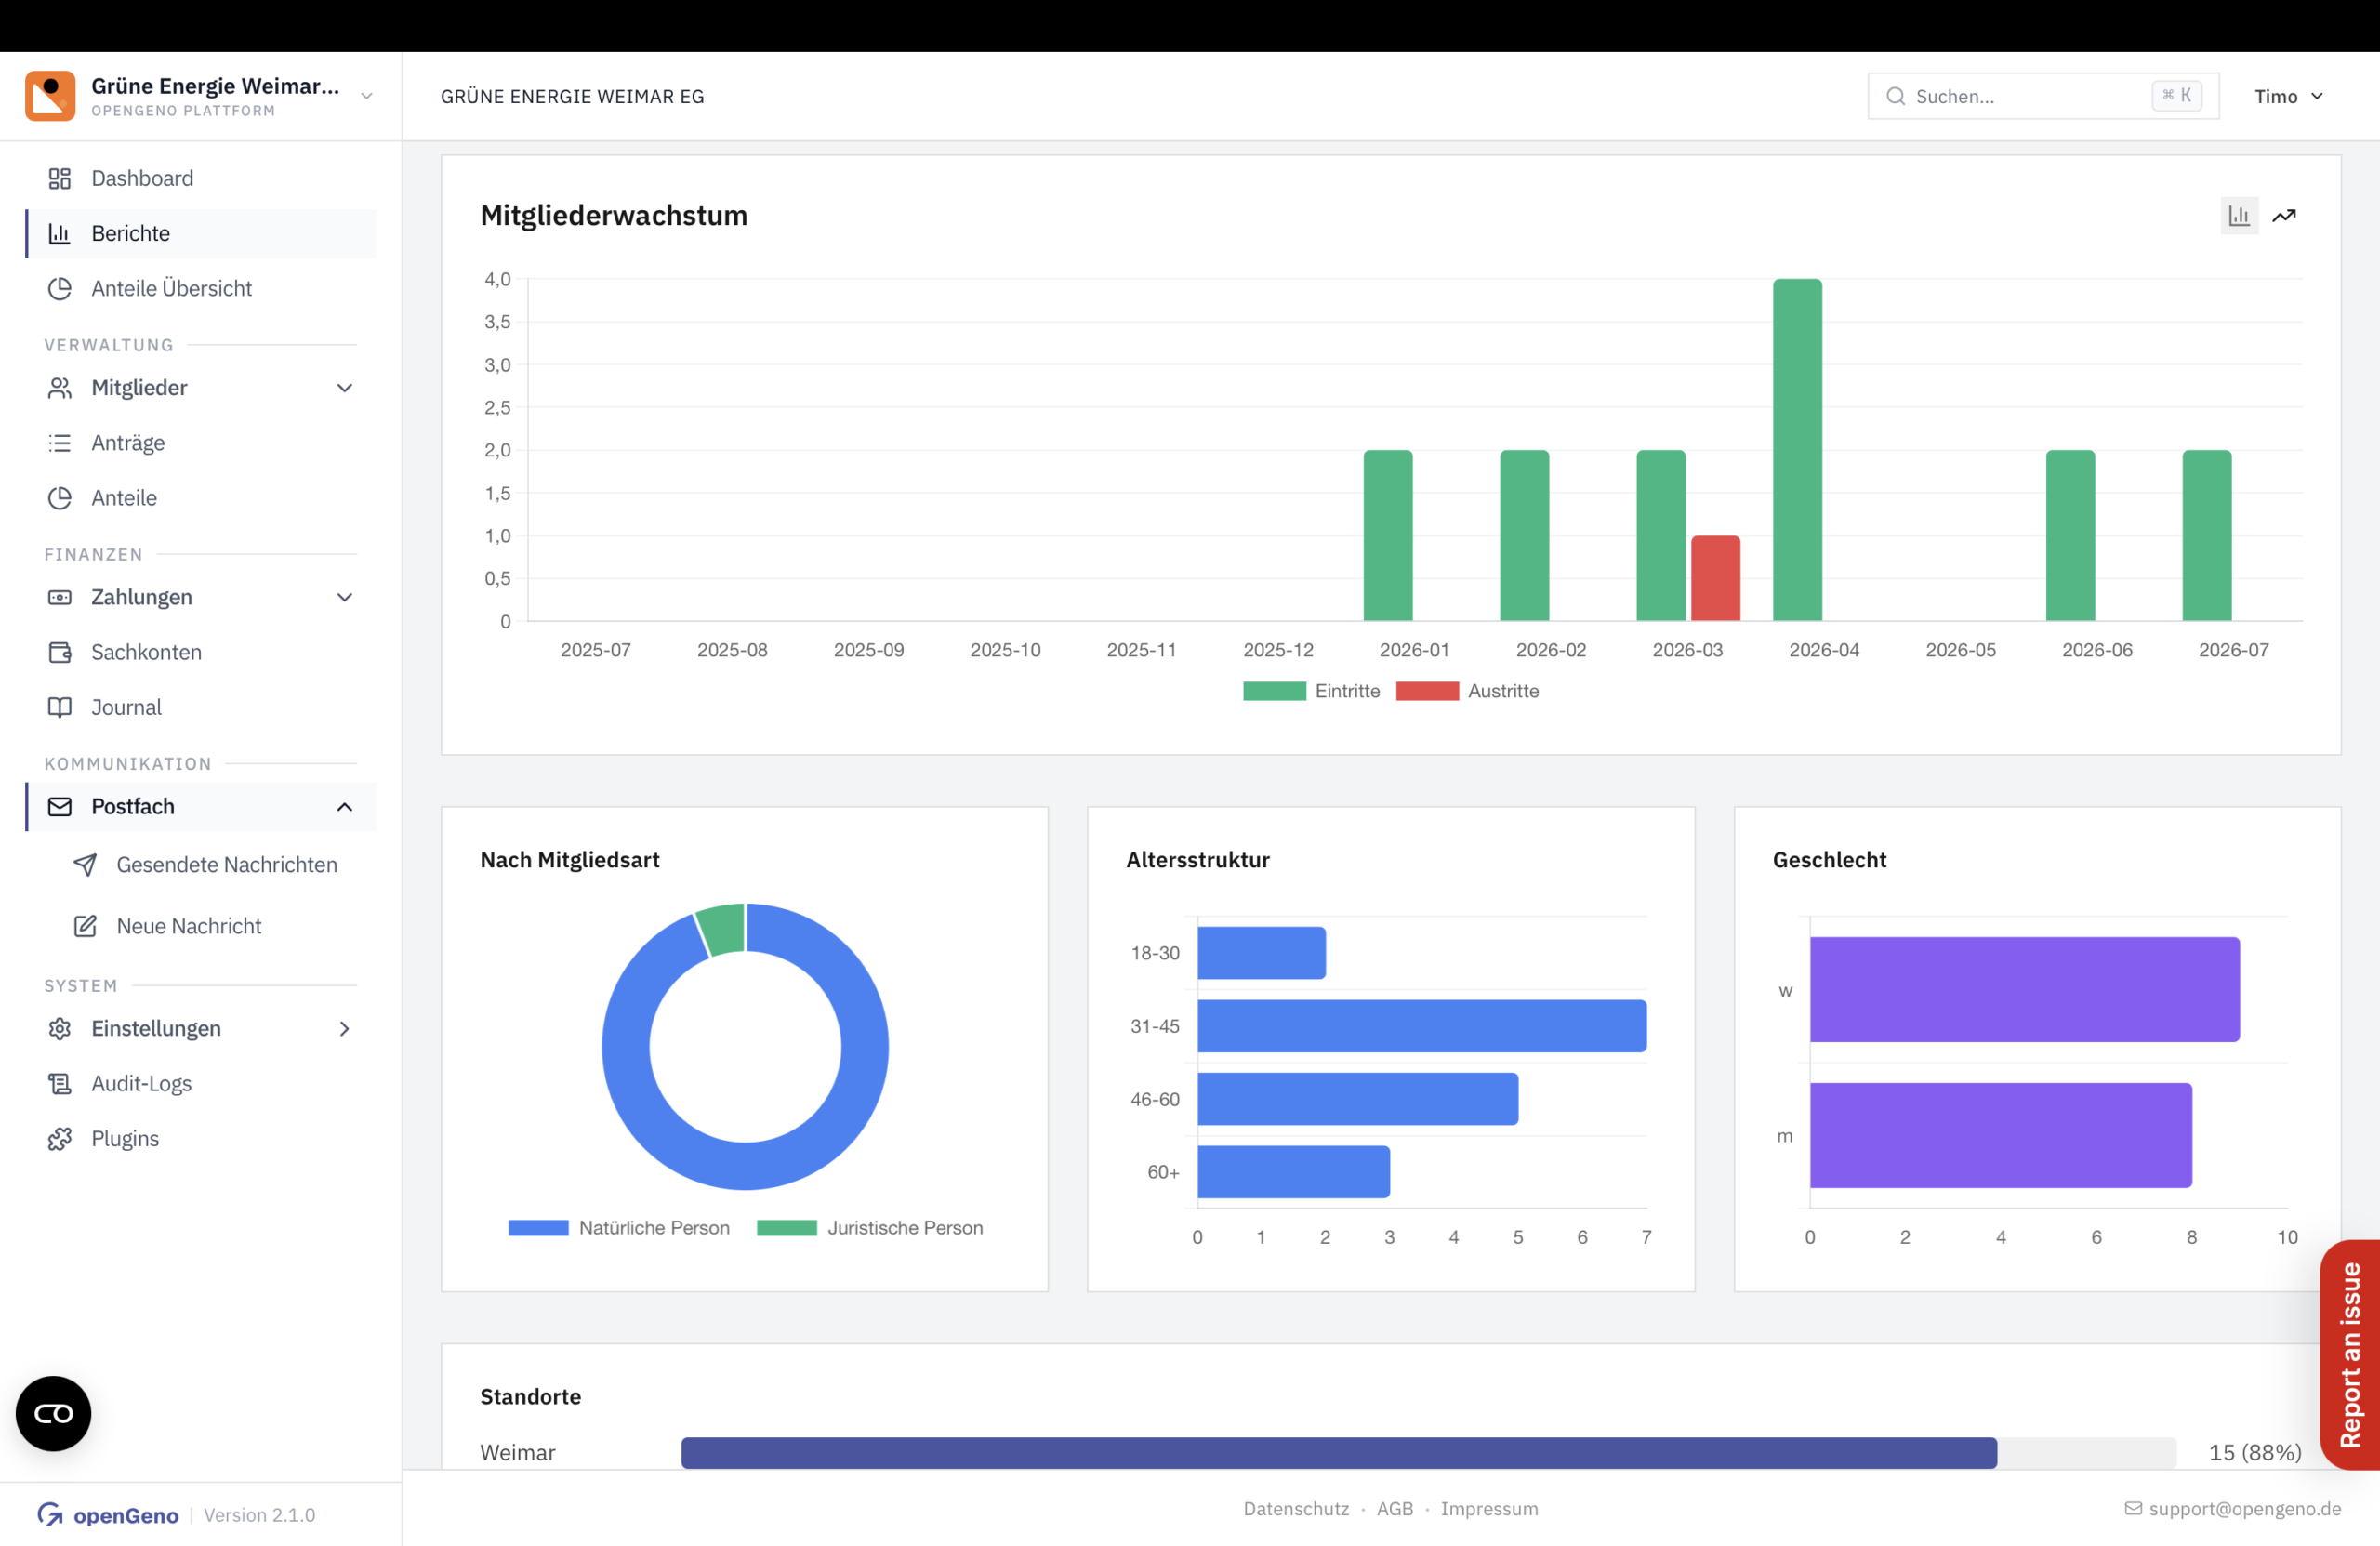Image resolution: width=2380 pixels, height=1546 pixels.
Task: Open Einstellungen
Action: (201, 1028)
